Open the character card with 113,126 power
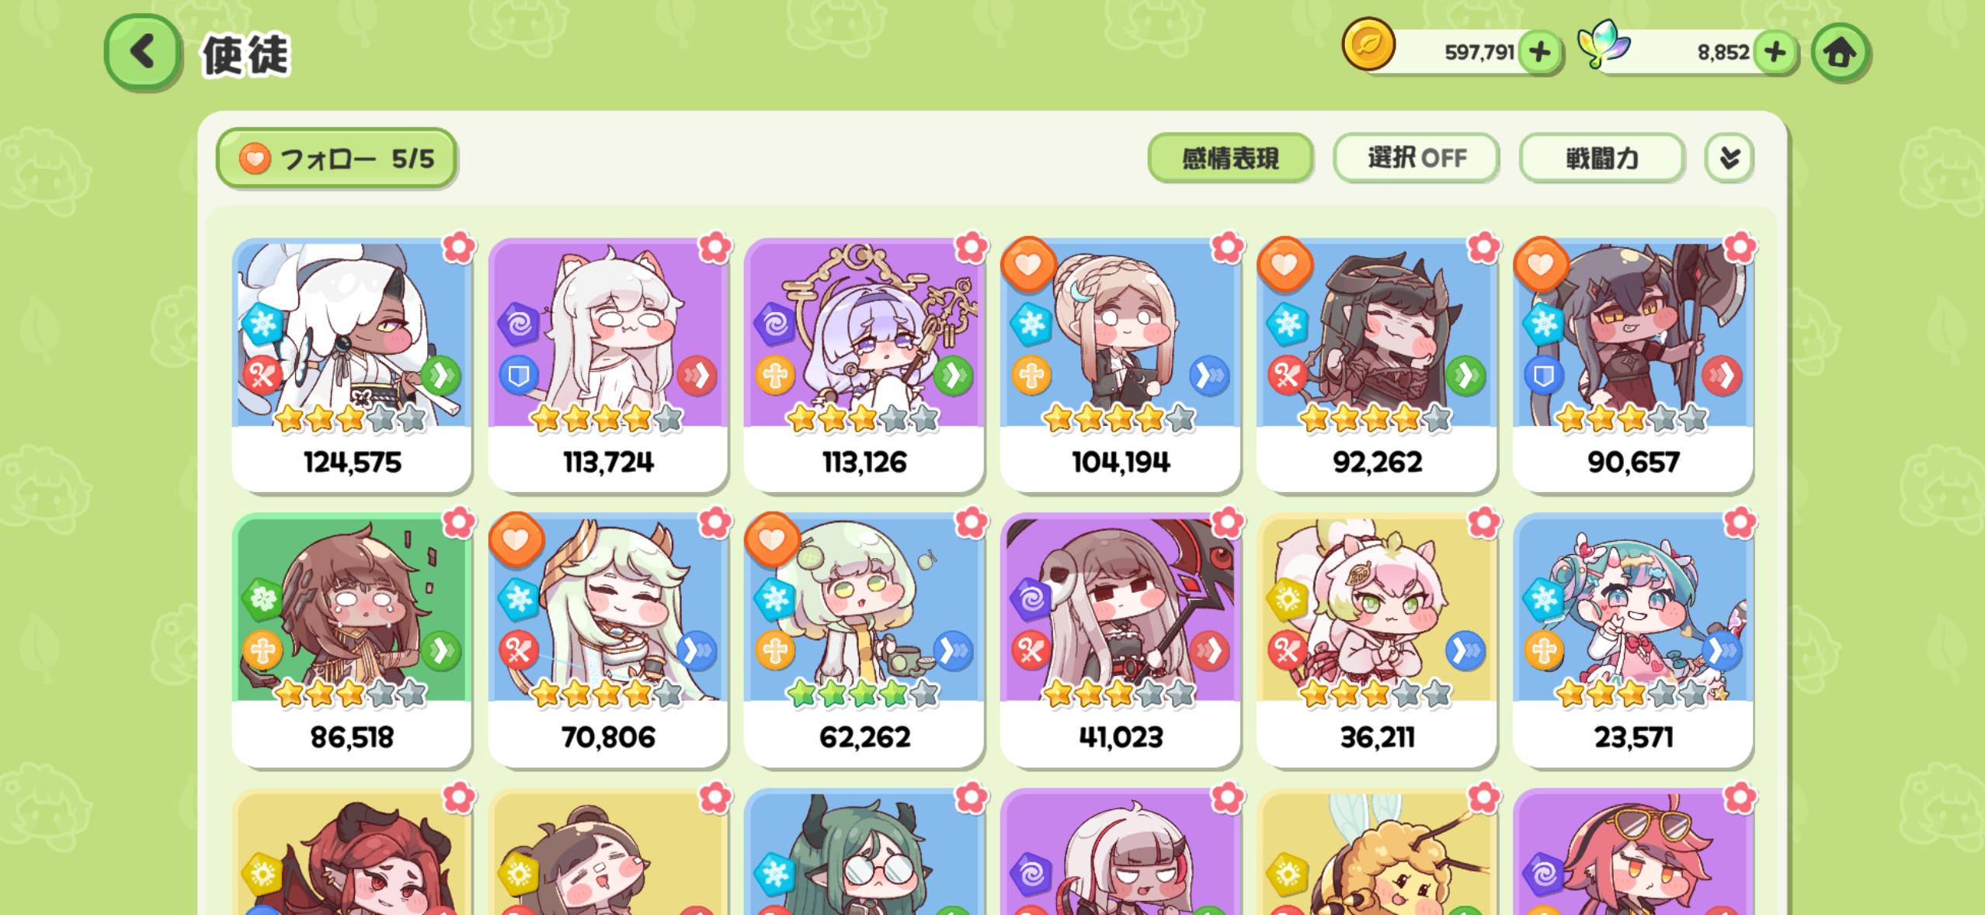Screen dimensions: 1985x915 pyautogui.click(x=864, y=365)
